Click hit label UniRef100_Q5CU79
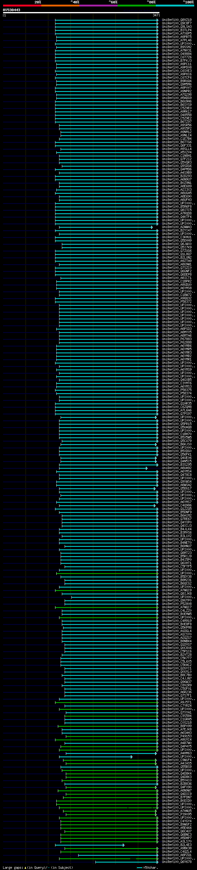 (177, 441)
